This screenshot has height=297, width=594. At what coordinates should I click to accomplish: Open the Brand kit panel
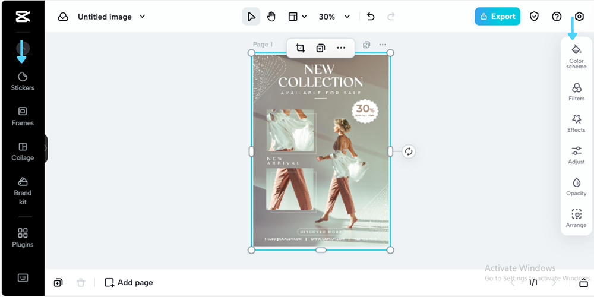point(23,191)
